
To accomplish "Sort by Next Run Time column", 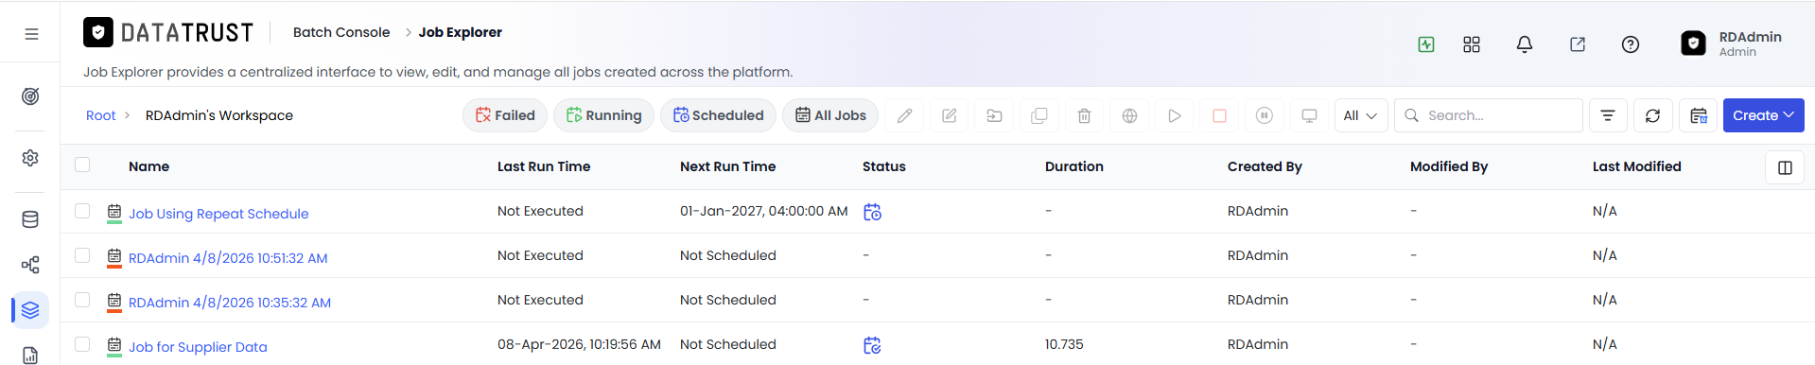I will click(x=727, y=166).
